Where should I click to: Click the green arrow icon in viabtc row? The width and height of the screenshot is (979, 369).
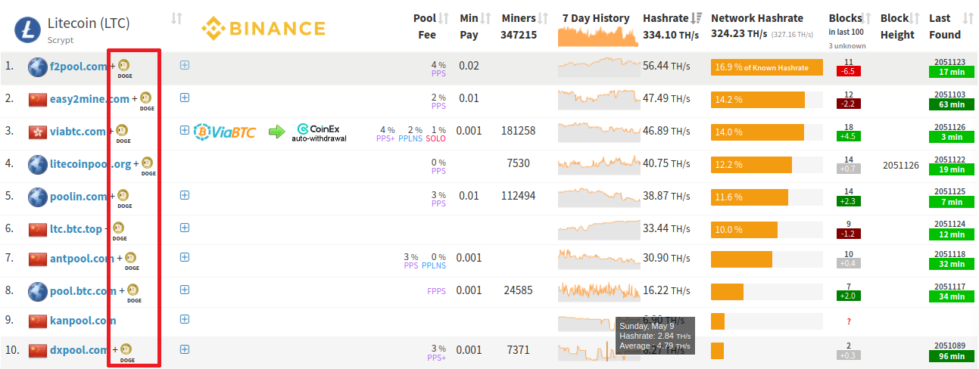click(277, 132)
